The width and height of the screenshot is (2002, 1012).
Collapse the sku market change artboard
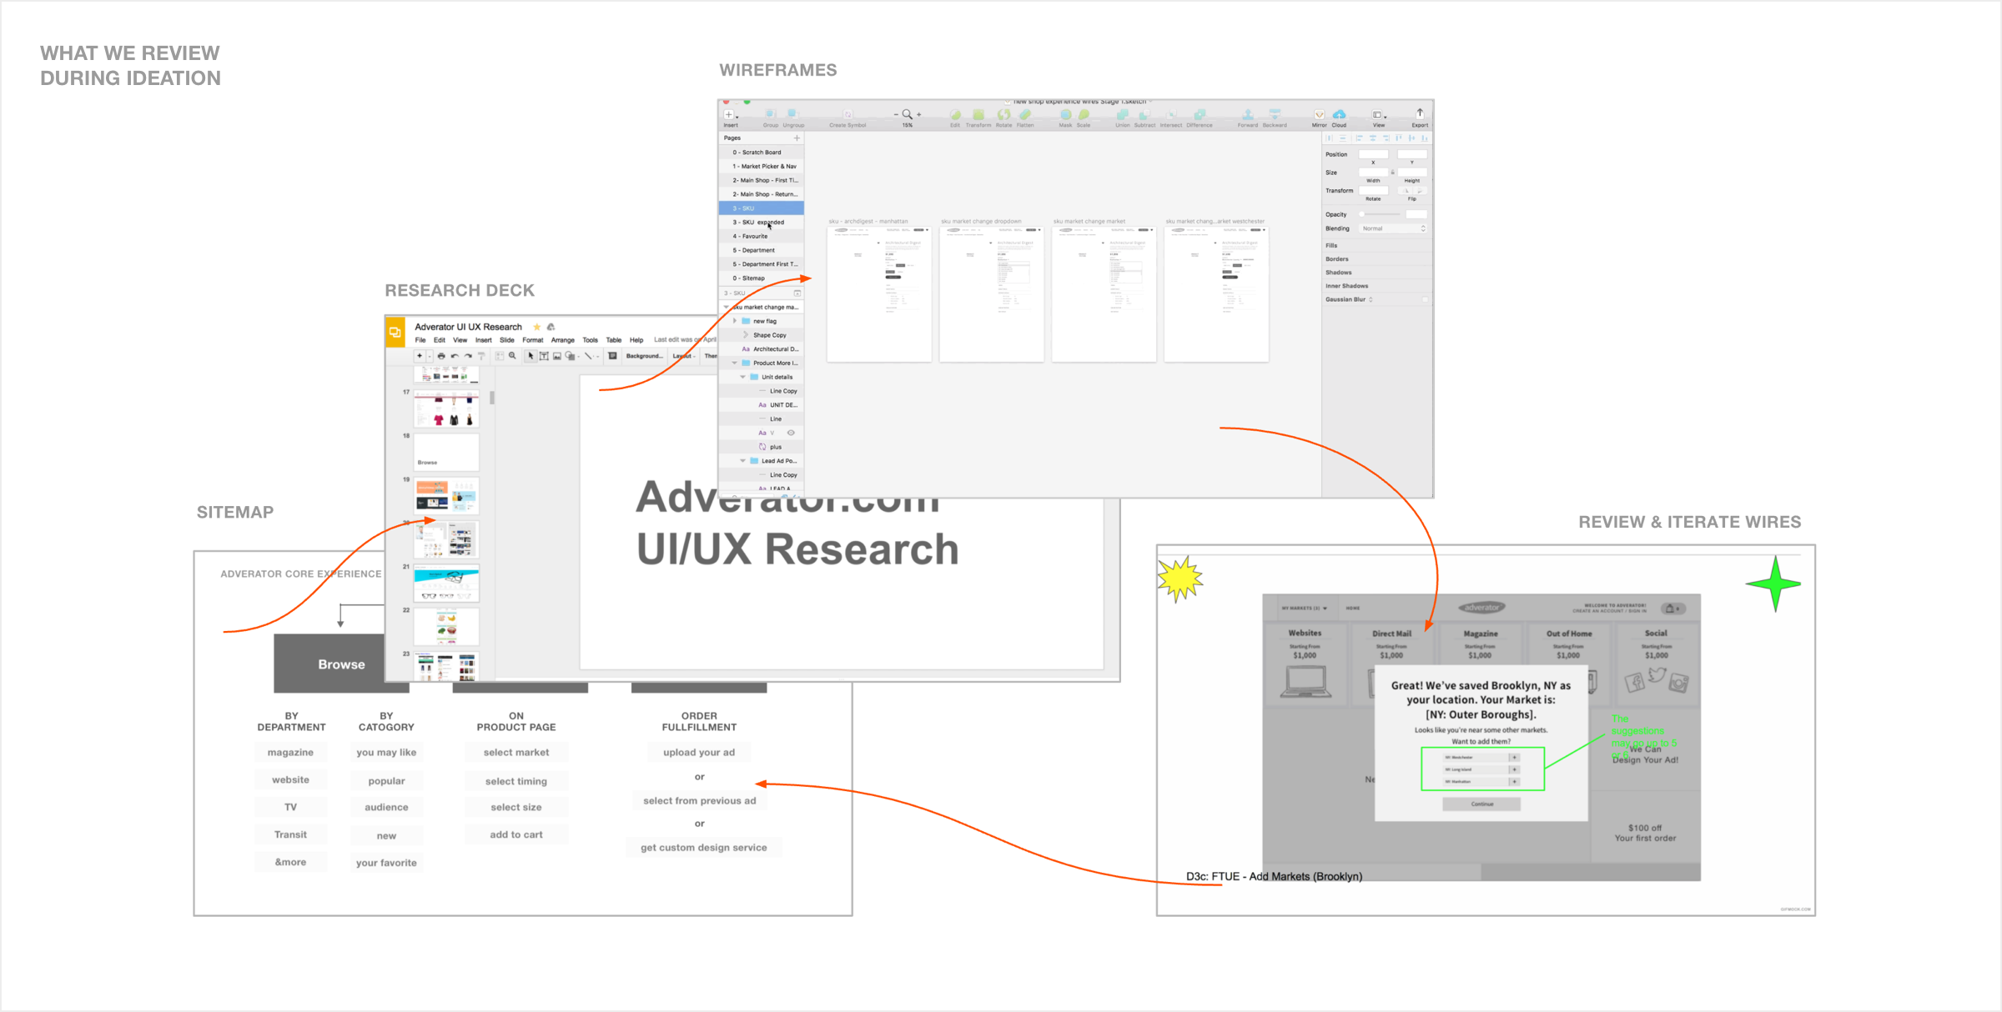pyautogui.click(x=727, y=308)
